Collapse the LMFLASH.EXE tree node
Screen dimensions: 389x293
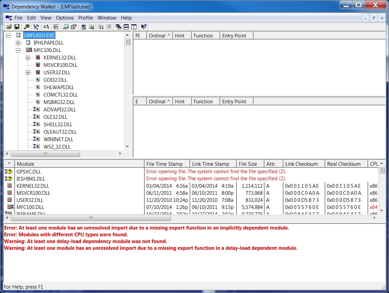point(8,35)
